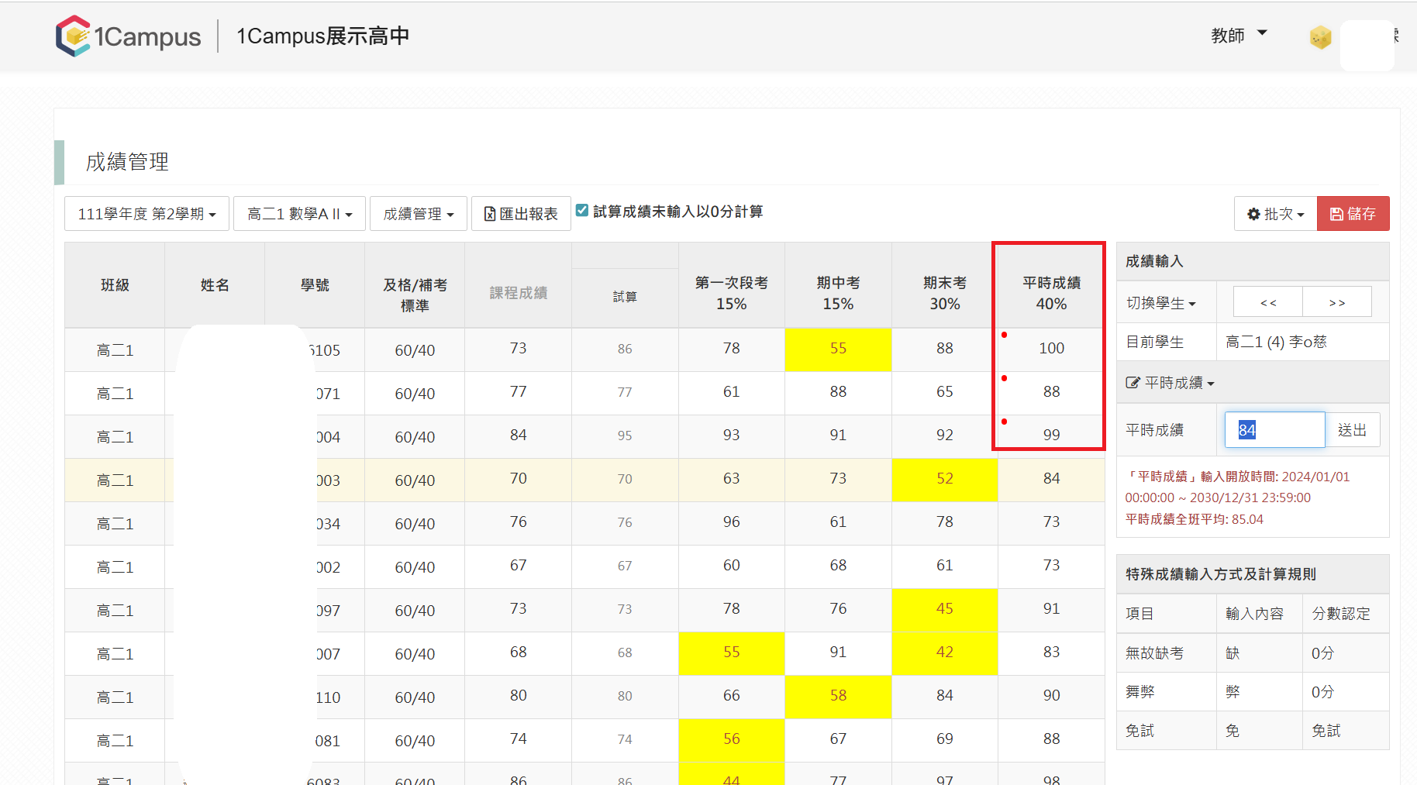
Task: Click the 班級 column header
Action: coord(115,285)
